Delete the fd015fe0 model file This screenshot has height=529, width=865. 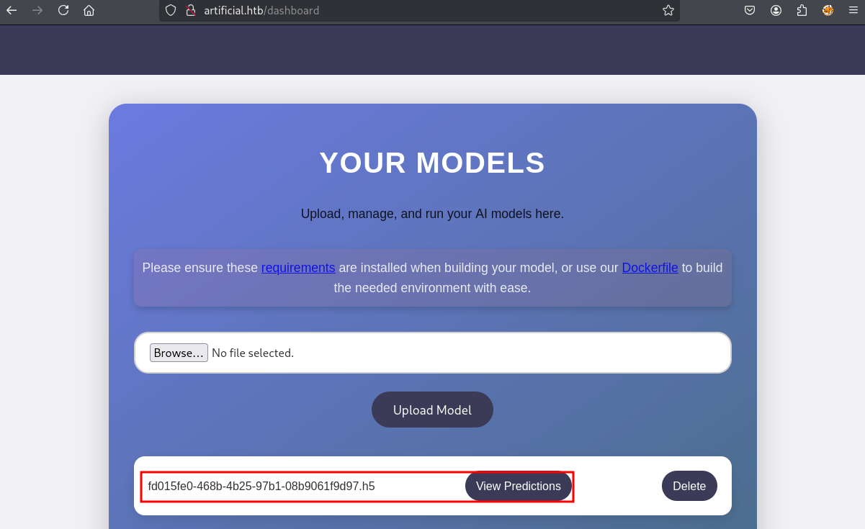pos(689,486)
